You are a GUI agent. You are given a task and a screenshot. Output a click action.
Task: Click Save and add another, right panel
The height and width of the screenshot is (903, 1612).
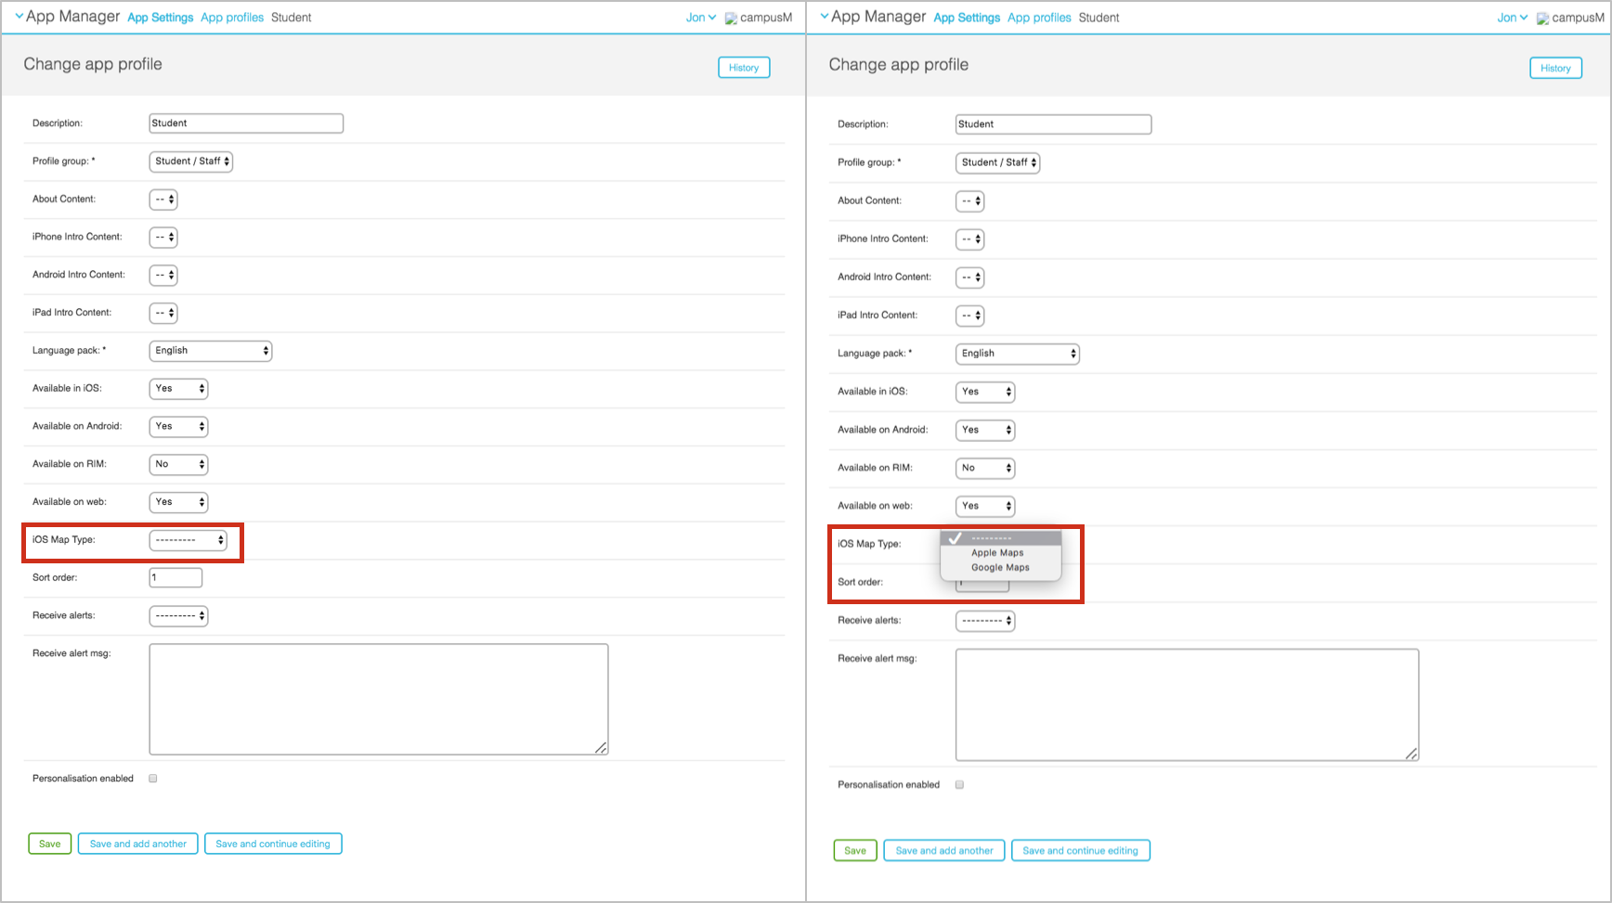tap(944, 850)
